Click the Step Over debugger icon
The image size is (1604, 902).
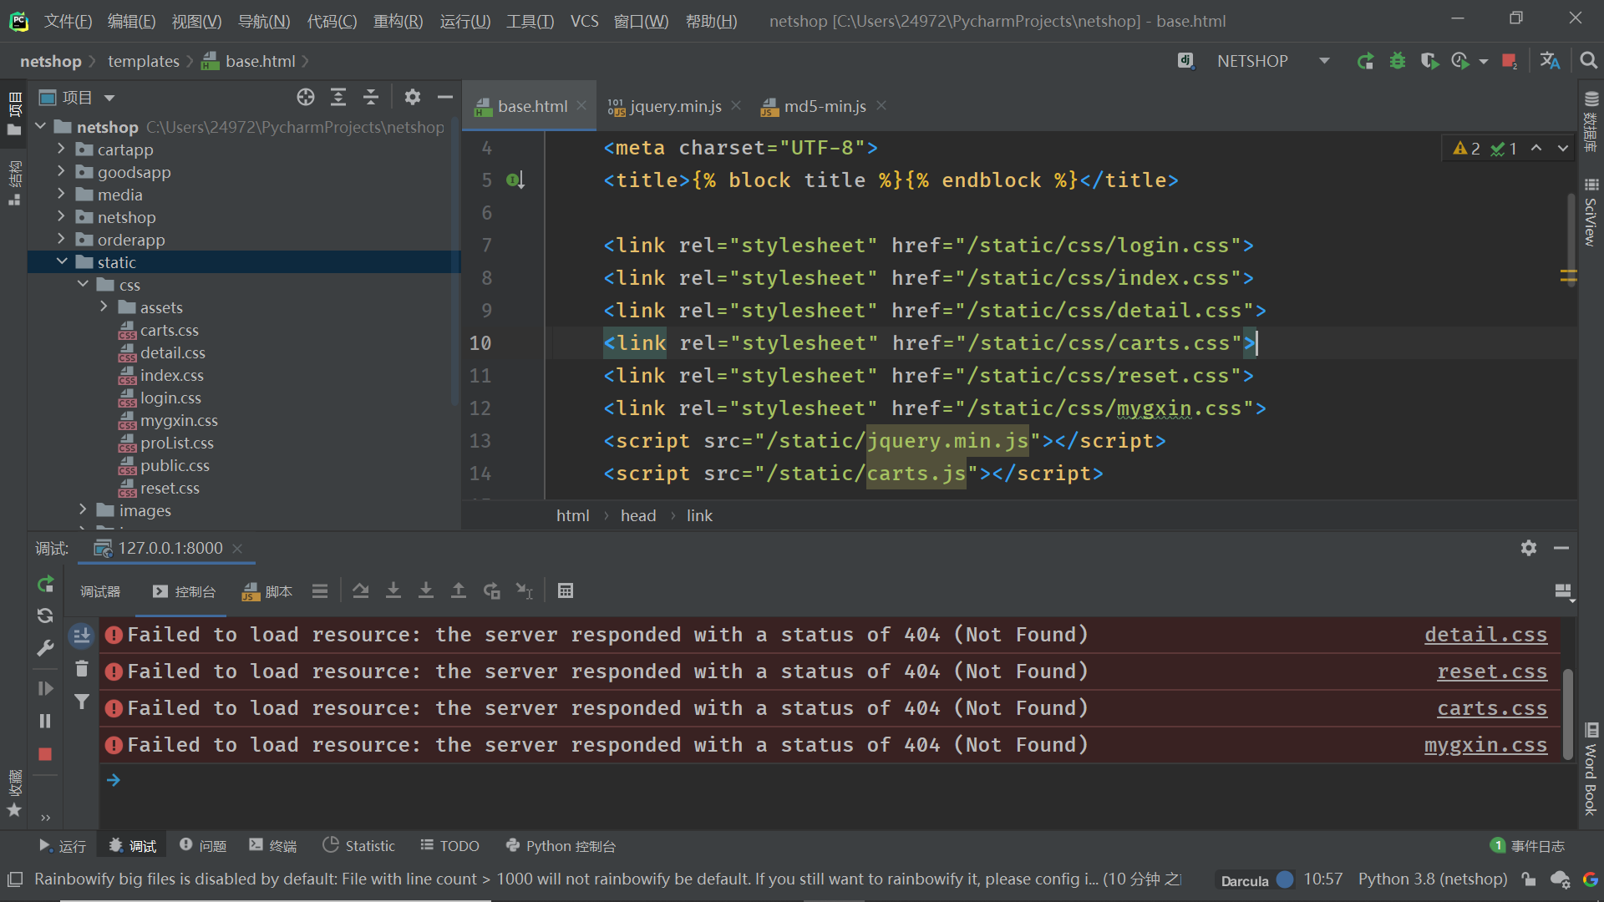pos(361,591)
